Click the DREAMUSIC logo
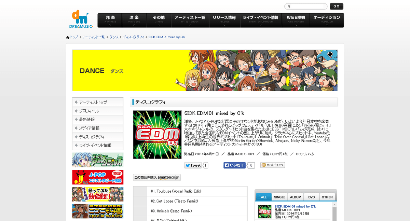Viewport: 410px width, 221px height. (81, 19)
